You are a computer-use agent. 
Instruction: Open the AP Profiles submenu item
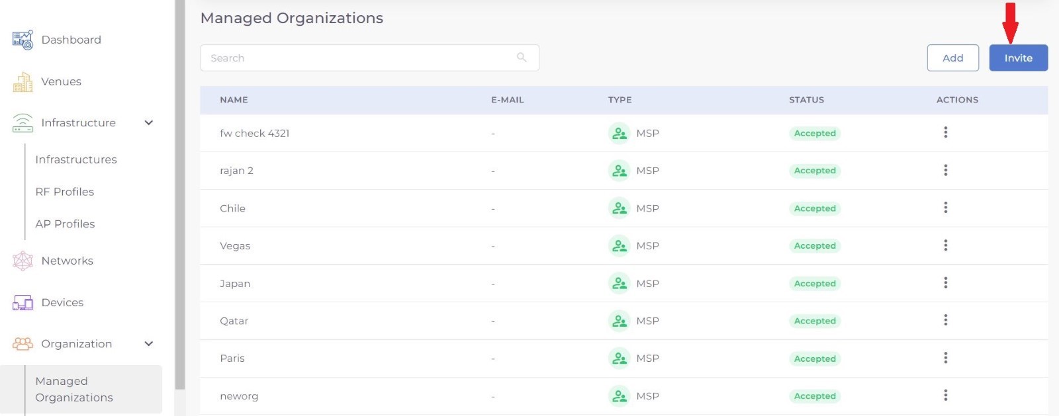tap(65, 224)
